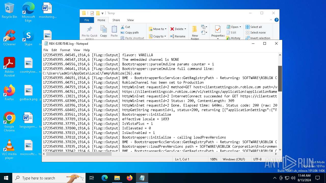Open Notepad File menu
This screenshot has width=326, height=183.
pyautogui.click(x=46, y=50)
